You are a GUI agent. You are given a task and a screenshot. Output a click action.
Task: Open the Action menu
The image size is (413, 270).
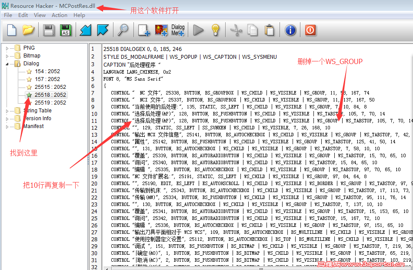[x=59, y=15]
